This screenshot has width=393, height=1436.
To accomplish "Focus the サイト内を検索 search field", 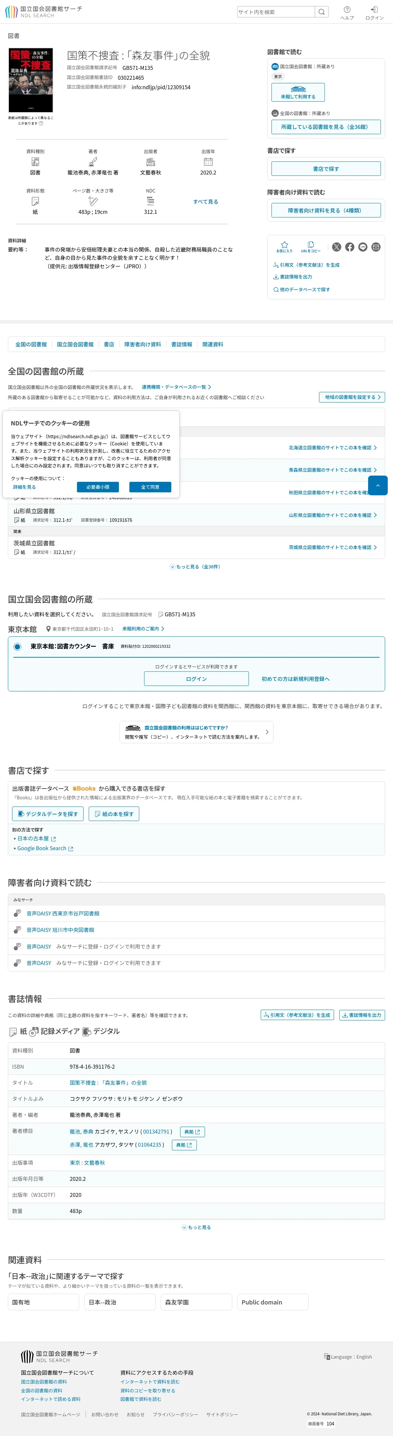I will click(276, 12).
